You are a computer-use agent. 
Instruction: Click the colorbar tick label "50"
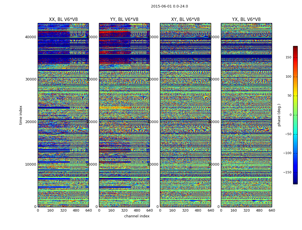[289, 96]
